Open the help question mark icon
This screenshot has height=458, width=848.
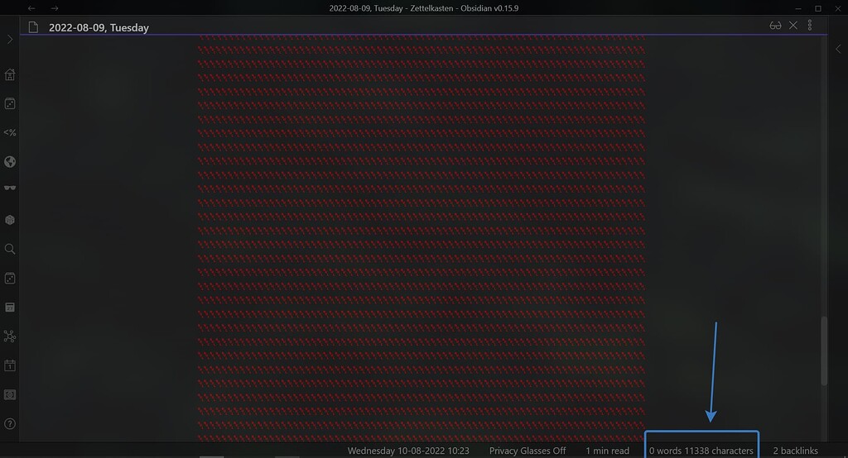[10, 424]
